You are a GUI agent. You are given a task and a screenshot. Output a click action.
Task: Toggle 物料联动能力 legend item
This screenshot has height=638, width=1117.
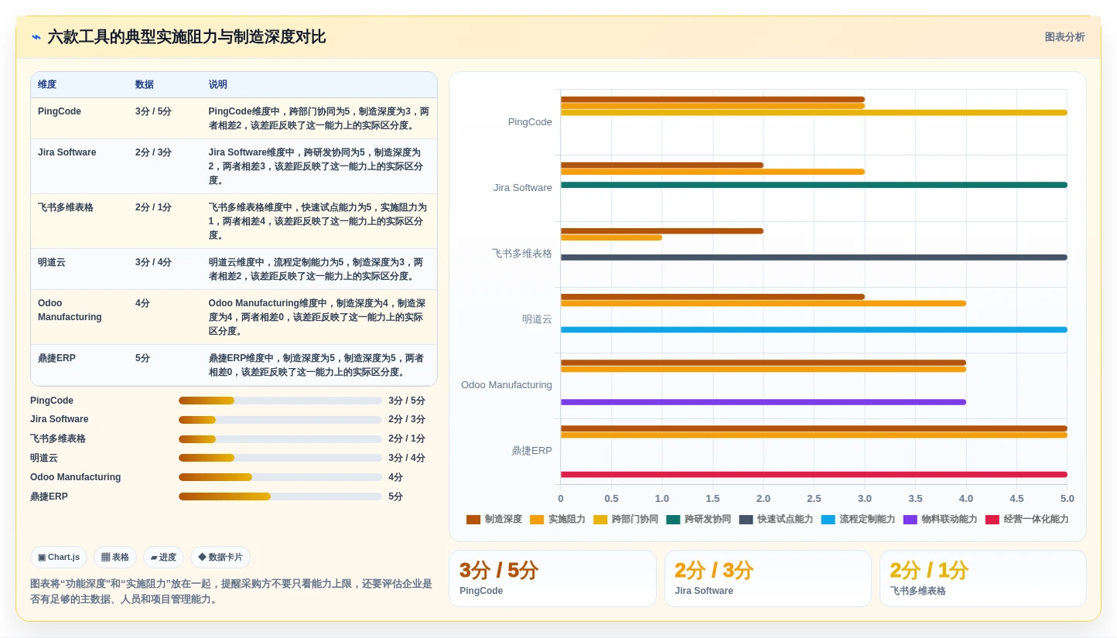(940, 520)
